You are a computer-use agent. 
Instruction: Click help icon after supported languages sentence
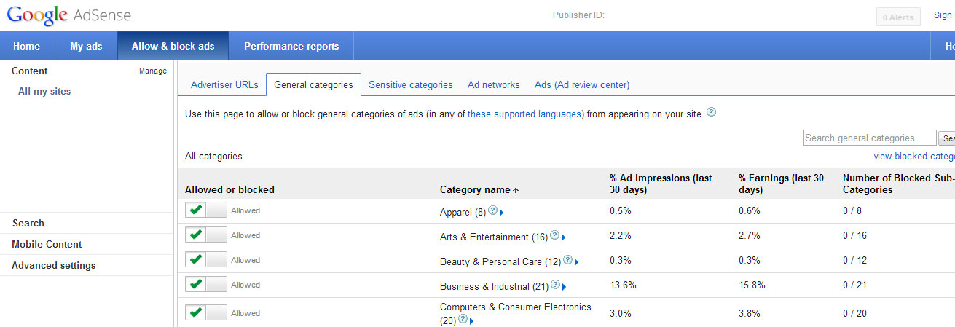(x=712, y=112)
